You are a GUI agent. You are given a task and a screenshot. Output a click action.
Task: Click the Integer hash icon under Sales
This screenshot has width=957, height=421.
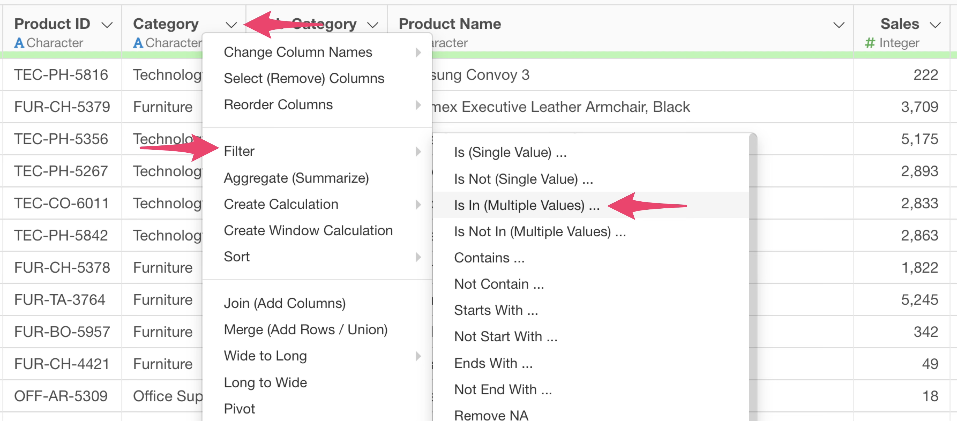(870, 43)
